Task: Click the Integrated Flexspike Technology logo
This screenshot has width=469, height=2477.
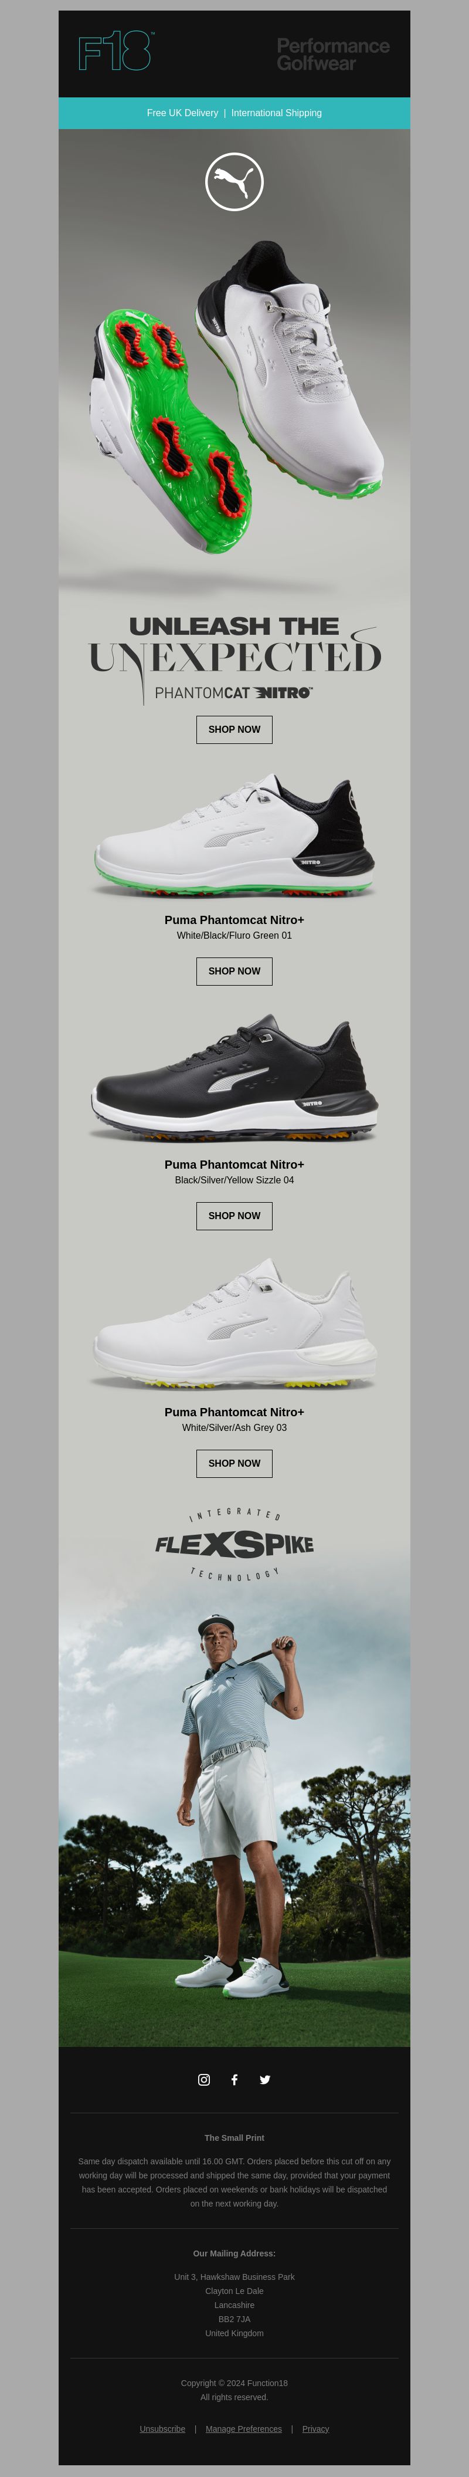Action: click(235, 1544)
